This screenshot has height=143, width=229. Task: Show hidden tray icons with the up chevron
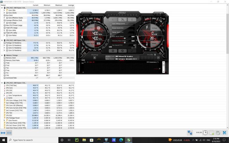(x=193, y=140)
